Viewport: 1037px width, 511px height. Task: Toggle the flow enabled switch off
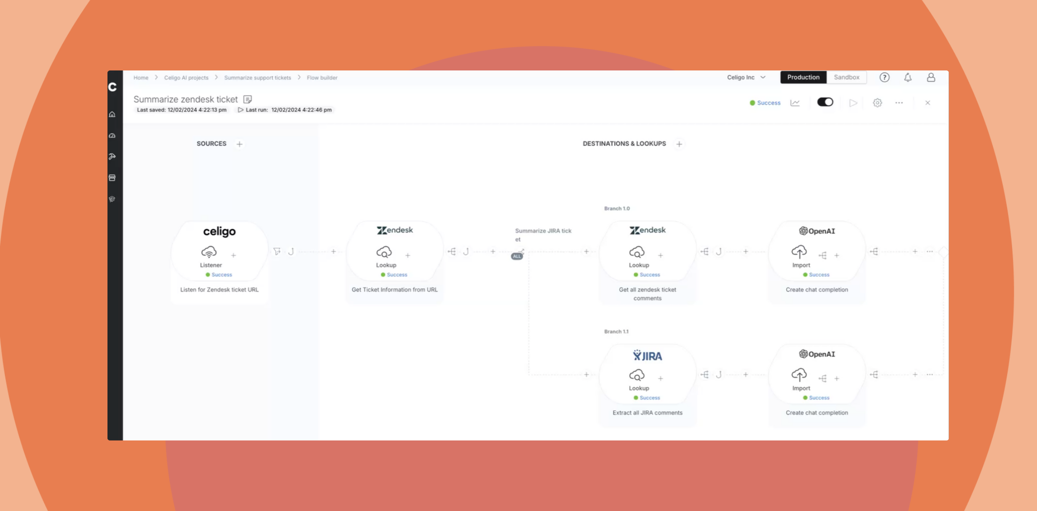tap(825, 102)
